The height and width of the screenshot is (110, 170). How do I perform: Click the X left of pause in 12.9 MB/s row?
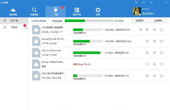[x=141, y=30]
